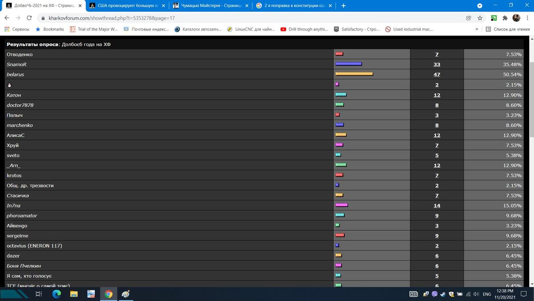Open vote count 33 for SnamoR
This screenshot has width=534, height=301.
click(x=437, y=64)
